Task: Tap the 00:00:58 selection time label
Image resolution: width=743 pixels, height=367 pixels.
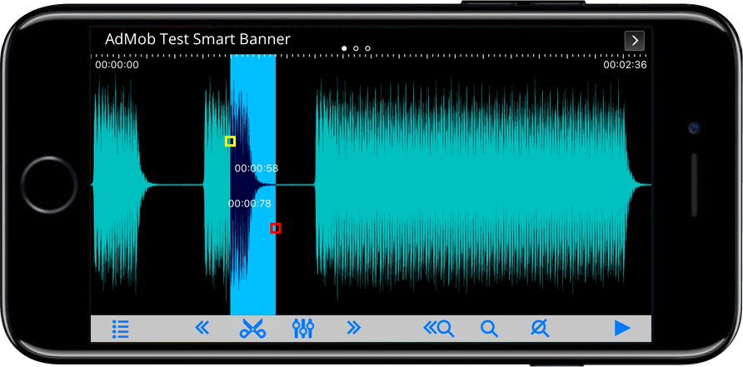Action: (257, 168)
